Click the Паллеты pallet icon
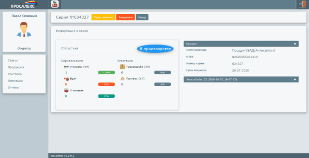Viewport: 309px width, 158px height. pos(122,78)
